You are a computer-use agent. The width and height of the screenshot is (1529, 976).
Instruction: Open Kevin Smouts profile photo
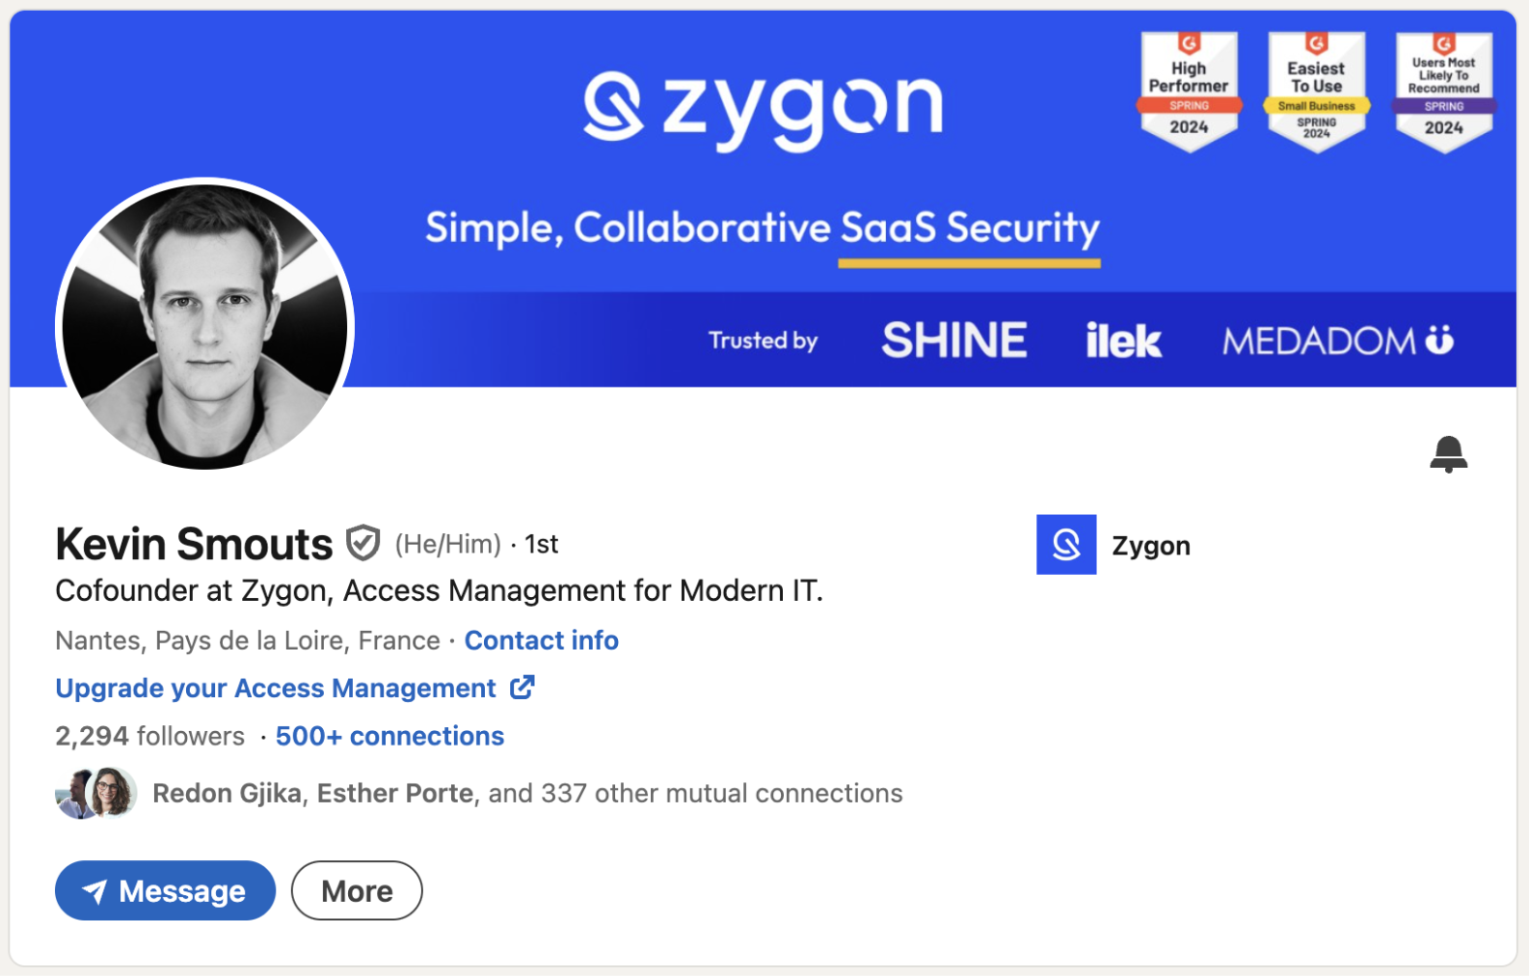[x=205, y=325]
